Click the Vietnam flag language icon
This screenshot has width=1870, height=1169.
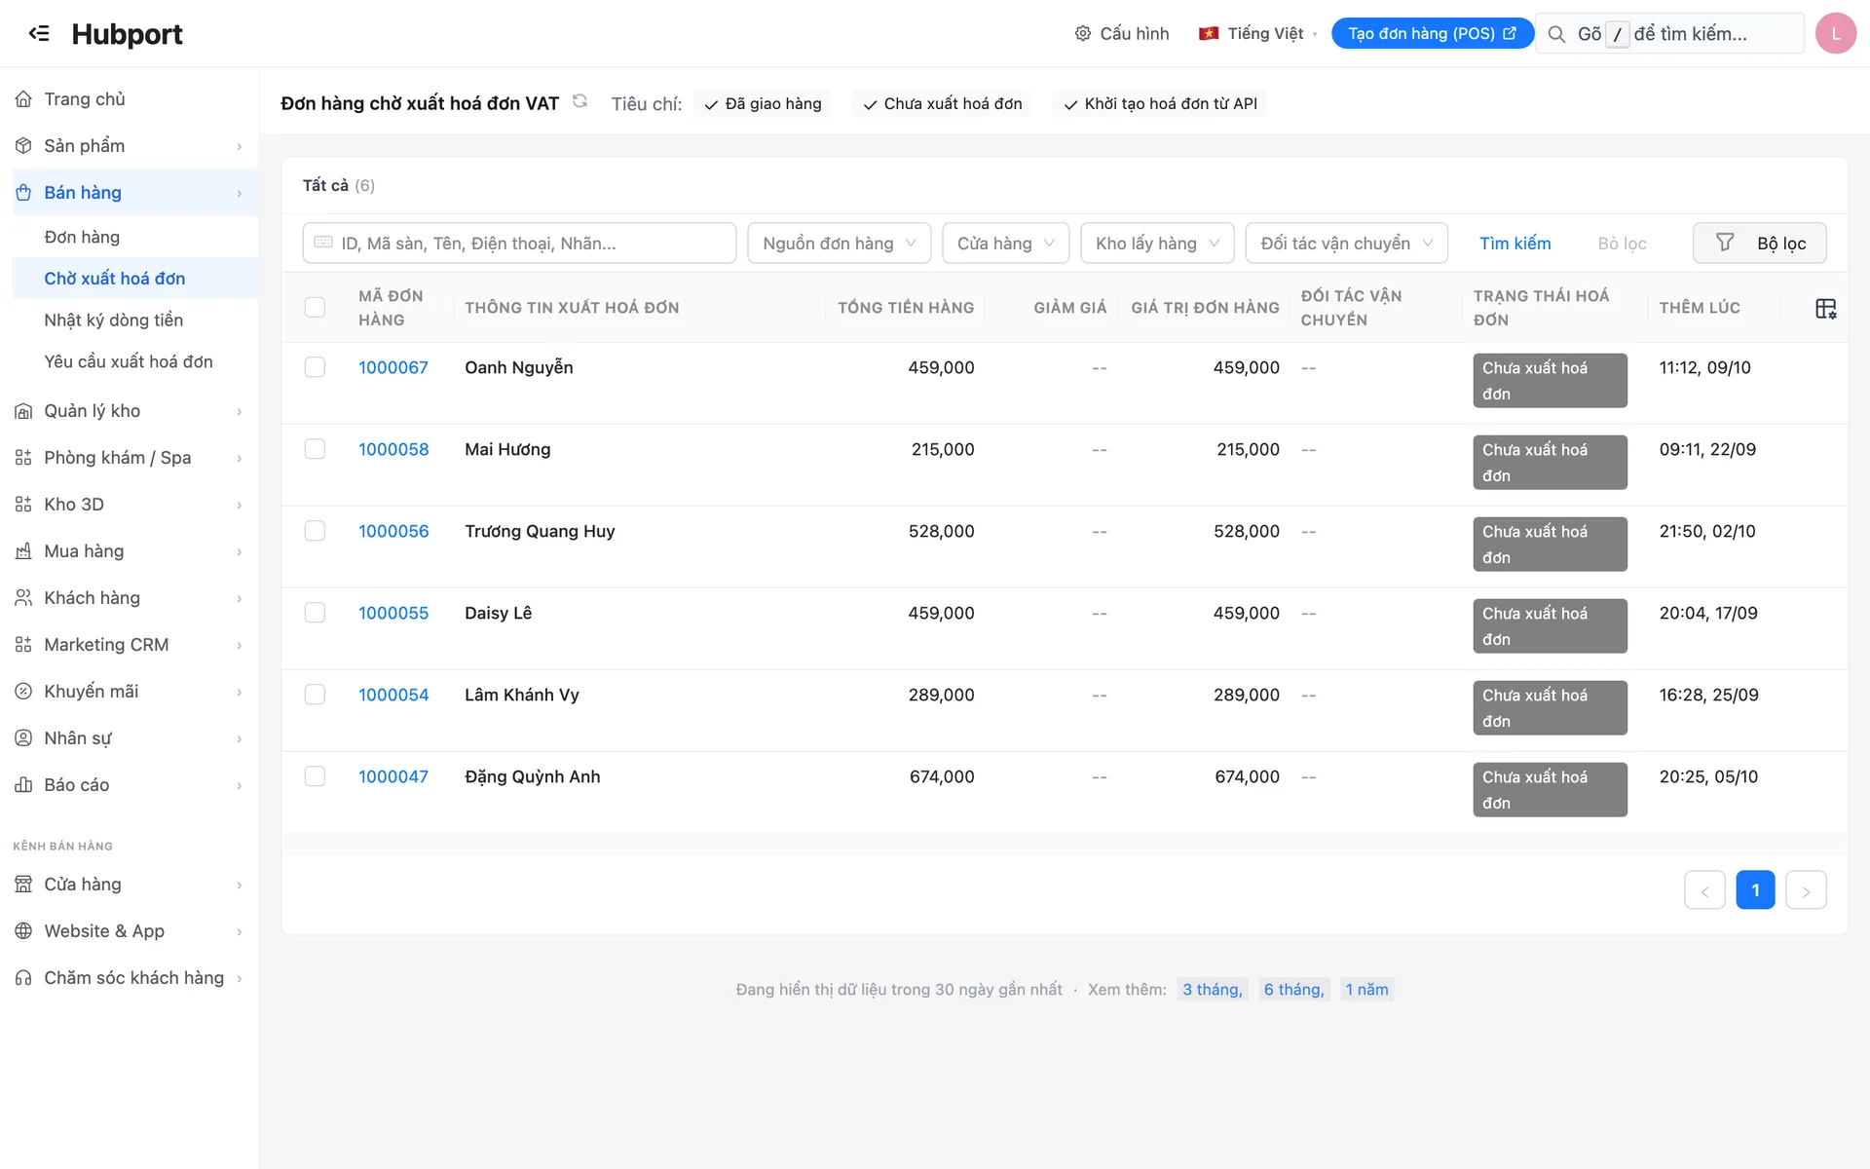point(1209,33)
